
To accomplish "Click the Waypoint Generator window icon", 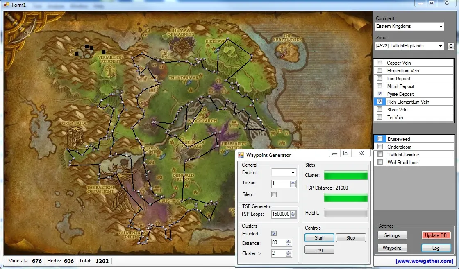I will pos(241,155).
